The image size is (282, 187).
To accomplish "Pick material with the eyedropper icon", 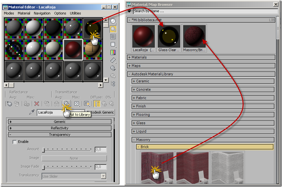I will [32, 112].
